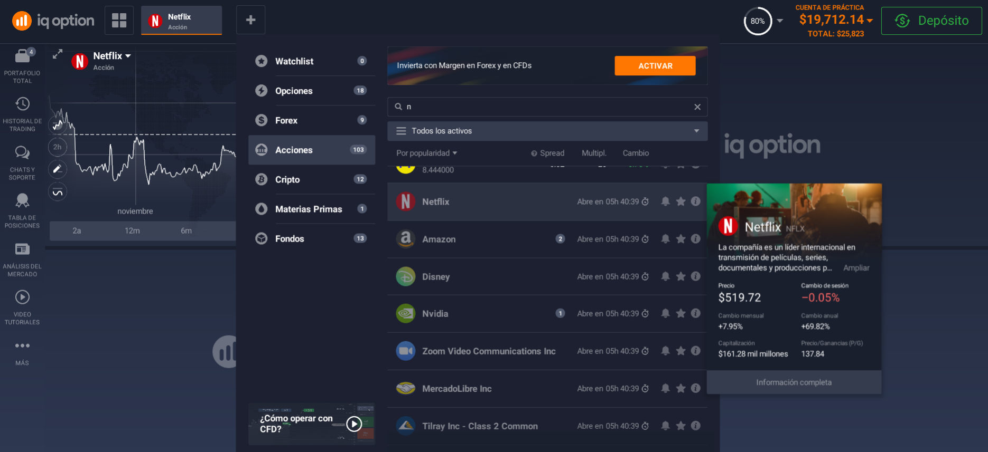Select the chart type icon

(x=58, y=124)
